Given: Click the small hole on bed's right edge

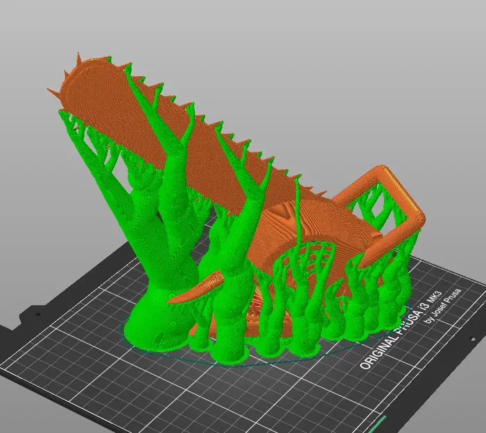Looking at the screenshot, I should coord(472,339).
